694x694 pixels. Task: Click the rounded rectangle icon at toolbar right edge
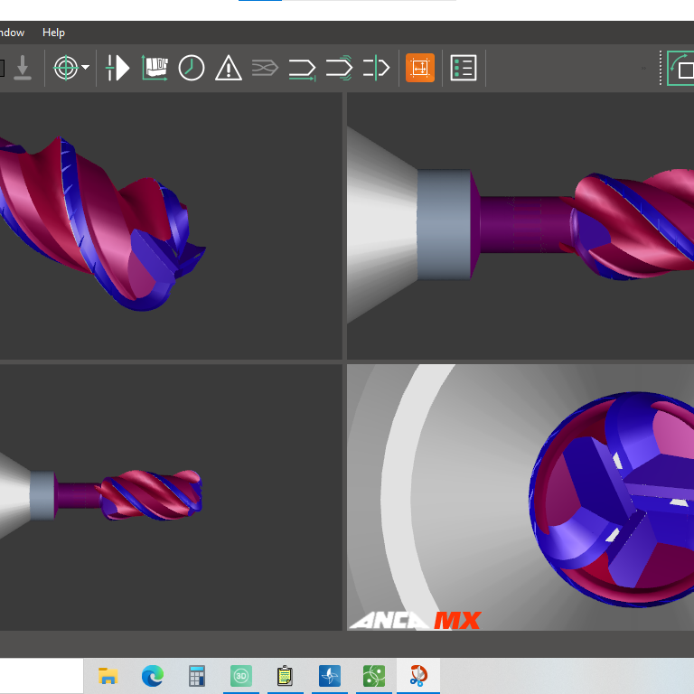682,68
